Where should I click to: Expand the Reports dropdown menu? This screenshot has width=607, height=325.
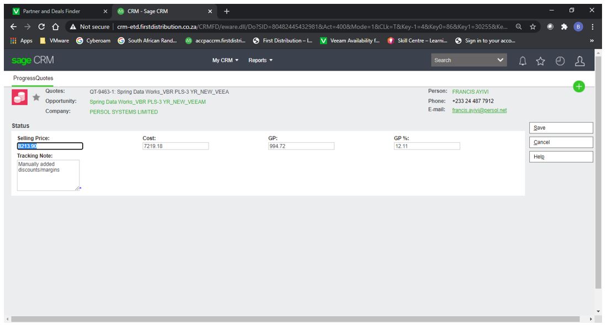260,61
